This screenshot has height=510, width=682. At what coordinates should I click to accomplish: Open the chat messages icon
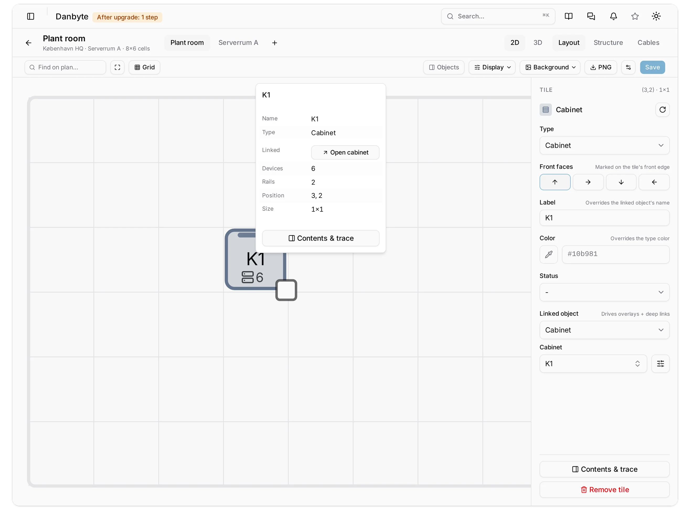[591, 16]
